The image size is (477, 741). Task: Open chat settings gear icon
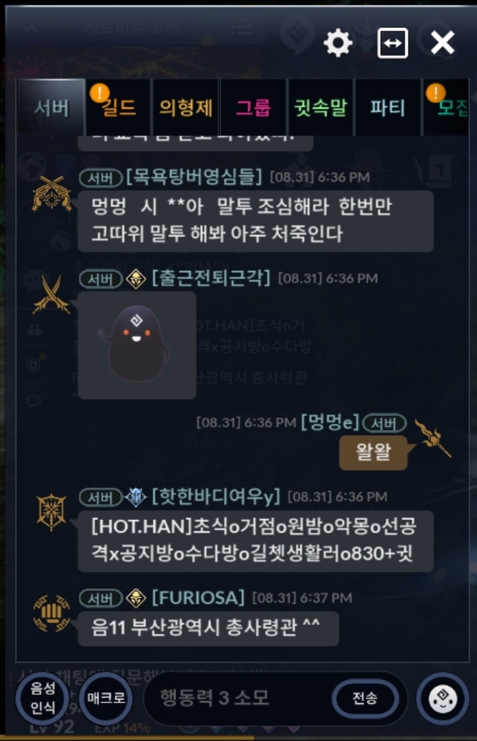tap(338, 43)
